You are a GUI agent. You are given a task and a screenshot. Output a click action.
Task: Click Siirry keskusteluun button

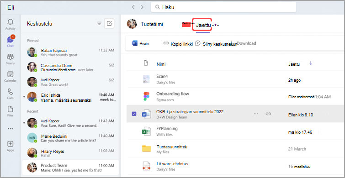216,44
